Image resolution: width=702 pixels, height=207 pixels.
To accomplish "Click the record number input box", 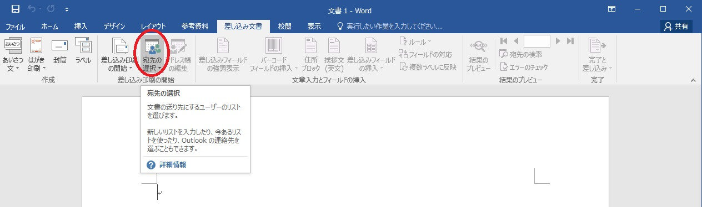I will point(536,41).
